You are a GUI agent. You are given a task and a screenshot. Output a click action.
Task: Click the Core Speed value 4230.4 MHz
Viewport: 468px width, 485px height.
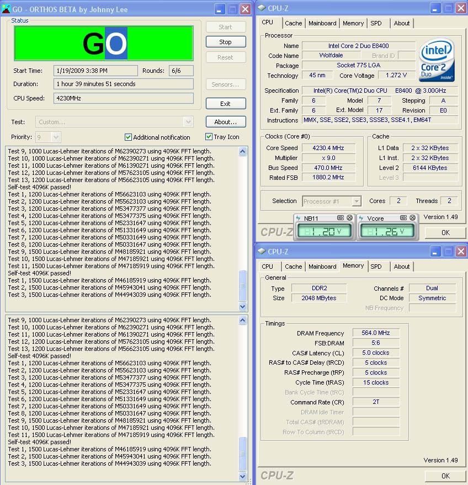tap(328, 148)
